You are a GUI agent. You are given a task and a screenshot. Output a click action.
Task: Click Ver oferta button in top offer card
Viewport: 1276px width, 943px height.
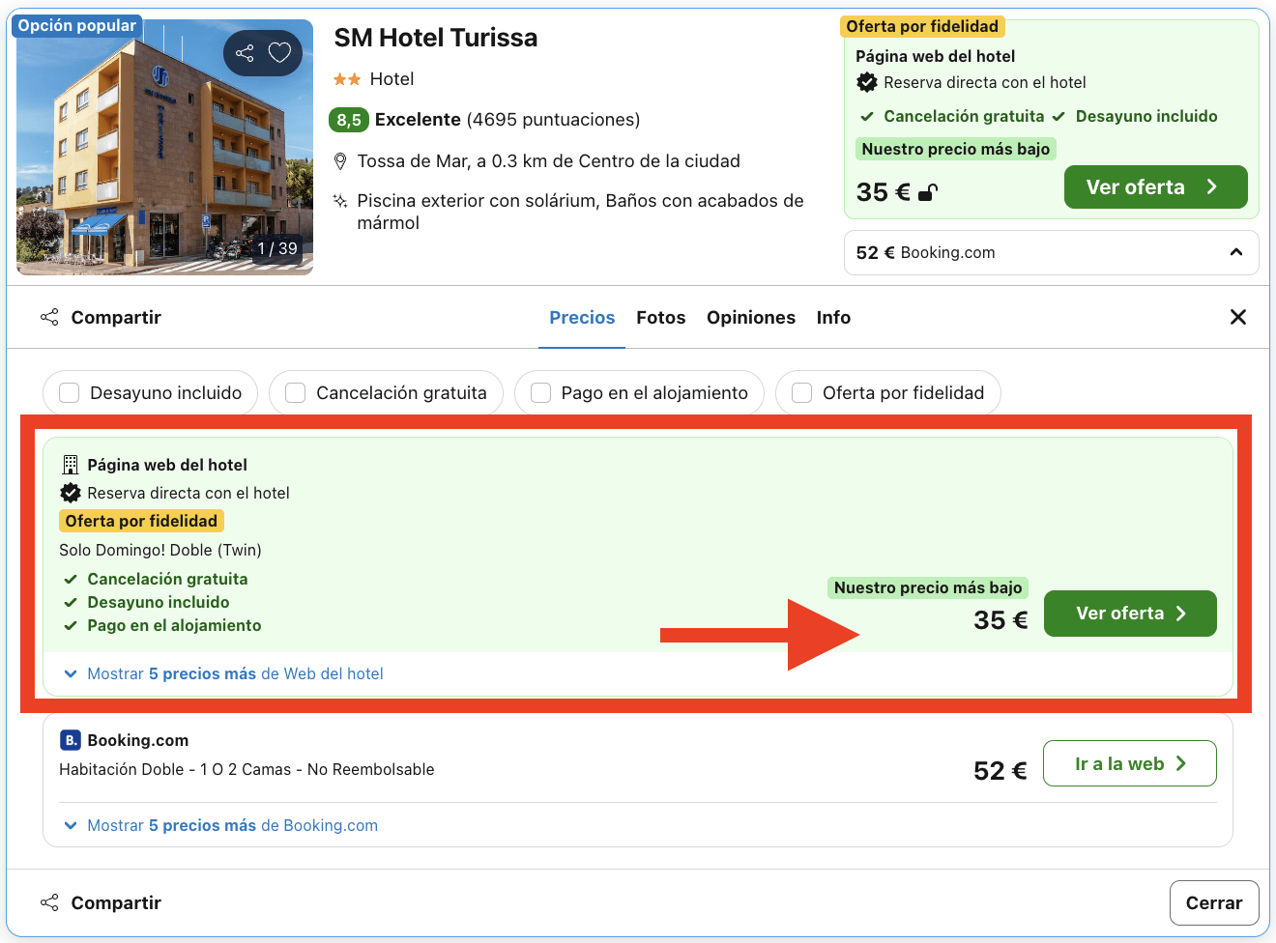(1156, 187)
